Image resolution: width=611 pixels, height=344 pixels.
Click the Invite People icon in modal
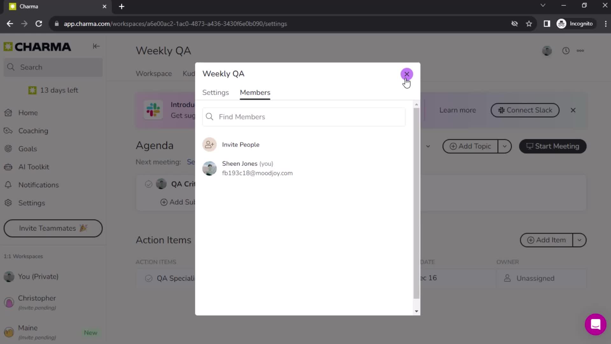210,145
